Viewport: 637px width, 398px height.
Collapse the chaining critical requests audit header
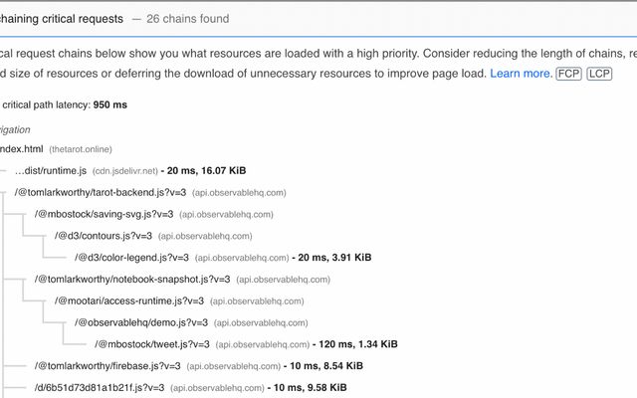point(318,19)
